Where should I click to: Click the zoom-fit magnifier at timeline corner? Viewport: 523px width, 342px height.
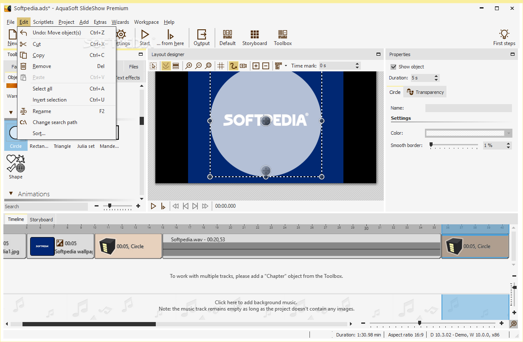513,323
